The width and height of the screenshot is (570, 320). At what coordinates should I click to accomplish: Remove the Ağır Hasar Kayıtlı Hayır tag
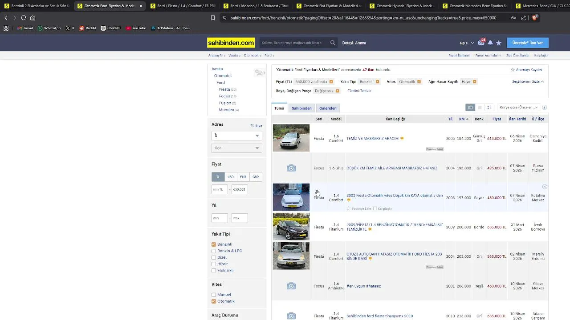[474, 82]
